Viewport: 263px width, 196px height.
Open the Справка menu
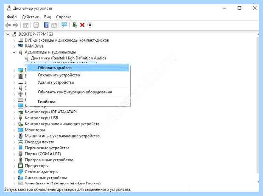point(64,17)
